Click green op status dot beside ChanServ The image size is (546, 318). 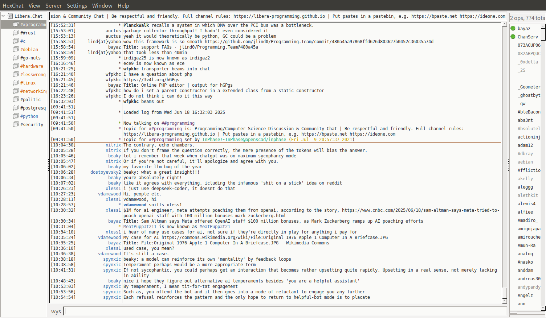(x=513, y=37)
